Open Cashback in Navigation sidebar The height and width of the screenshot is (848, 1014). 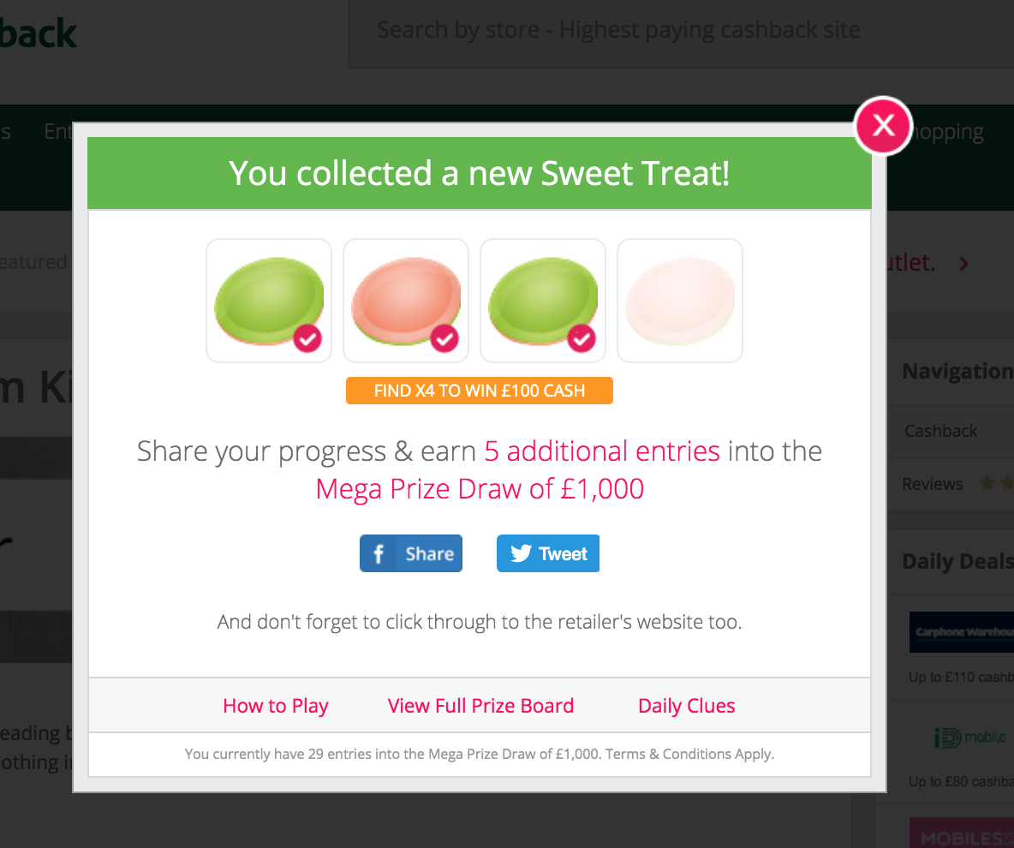point(941,432)
